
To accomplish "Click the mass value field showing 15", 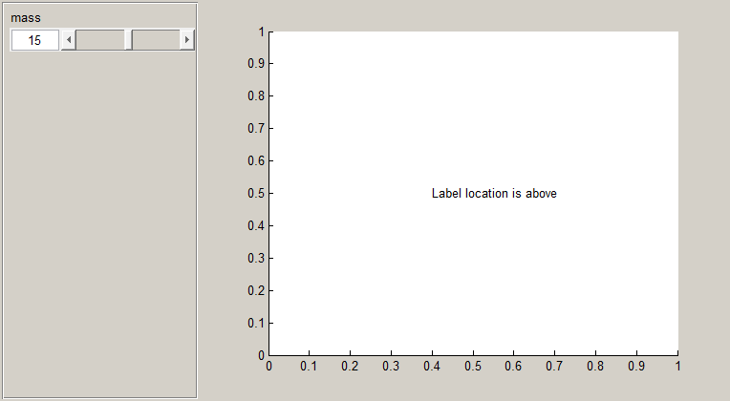I will 34,40.
